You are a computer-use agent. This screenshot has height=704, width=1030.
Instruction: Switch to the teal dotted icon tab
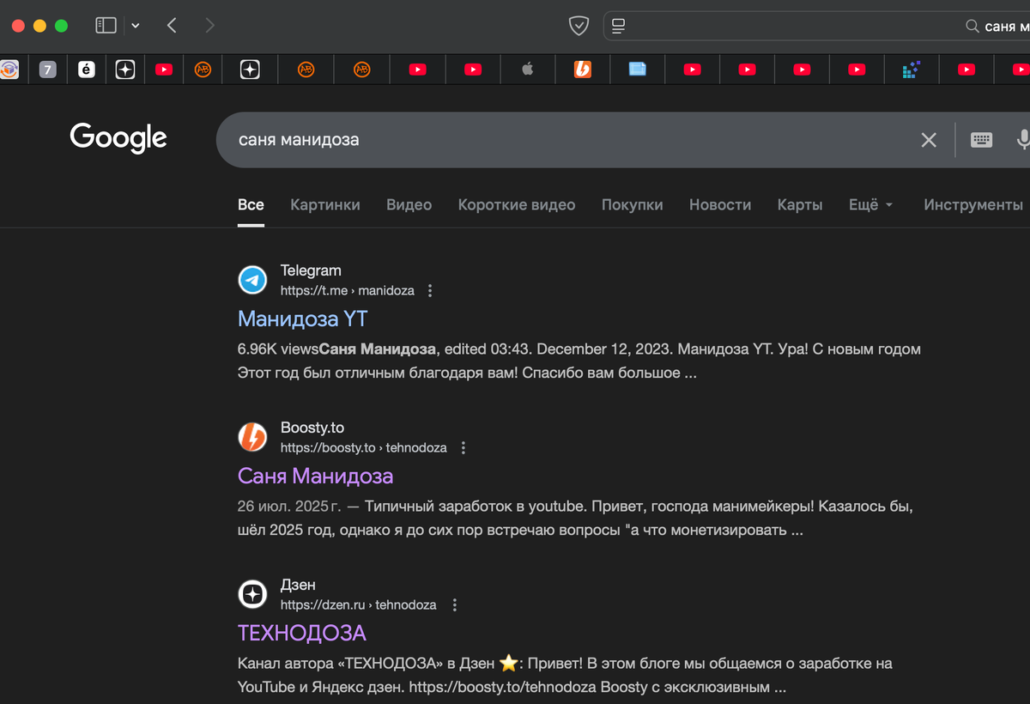[912, 70]
